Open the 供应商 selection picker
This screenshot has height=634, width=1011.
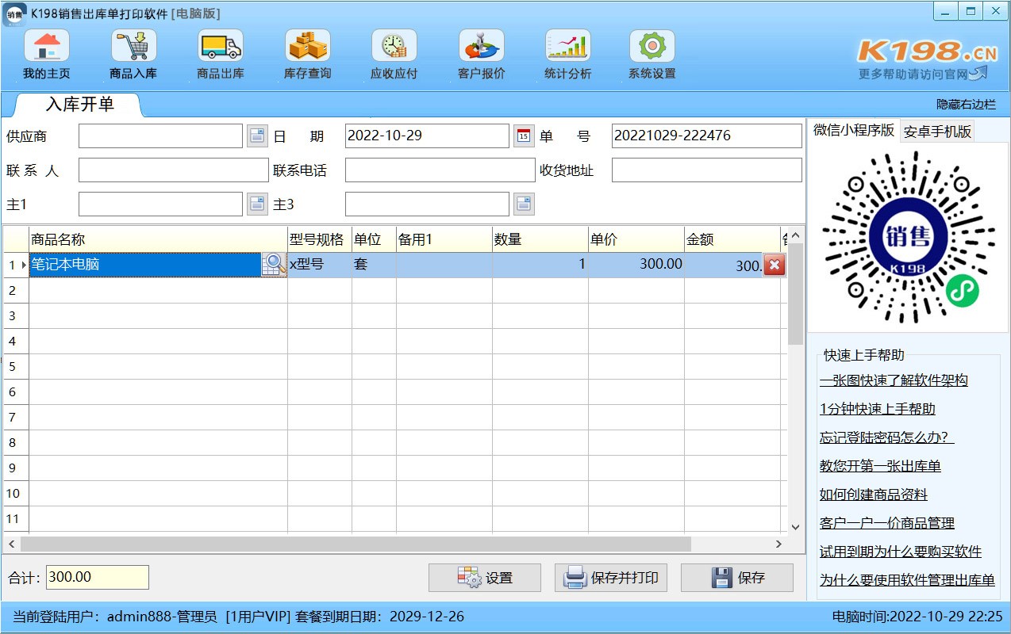(257, 136)
